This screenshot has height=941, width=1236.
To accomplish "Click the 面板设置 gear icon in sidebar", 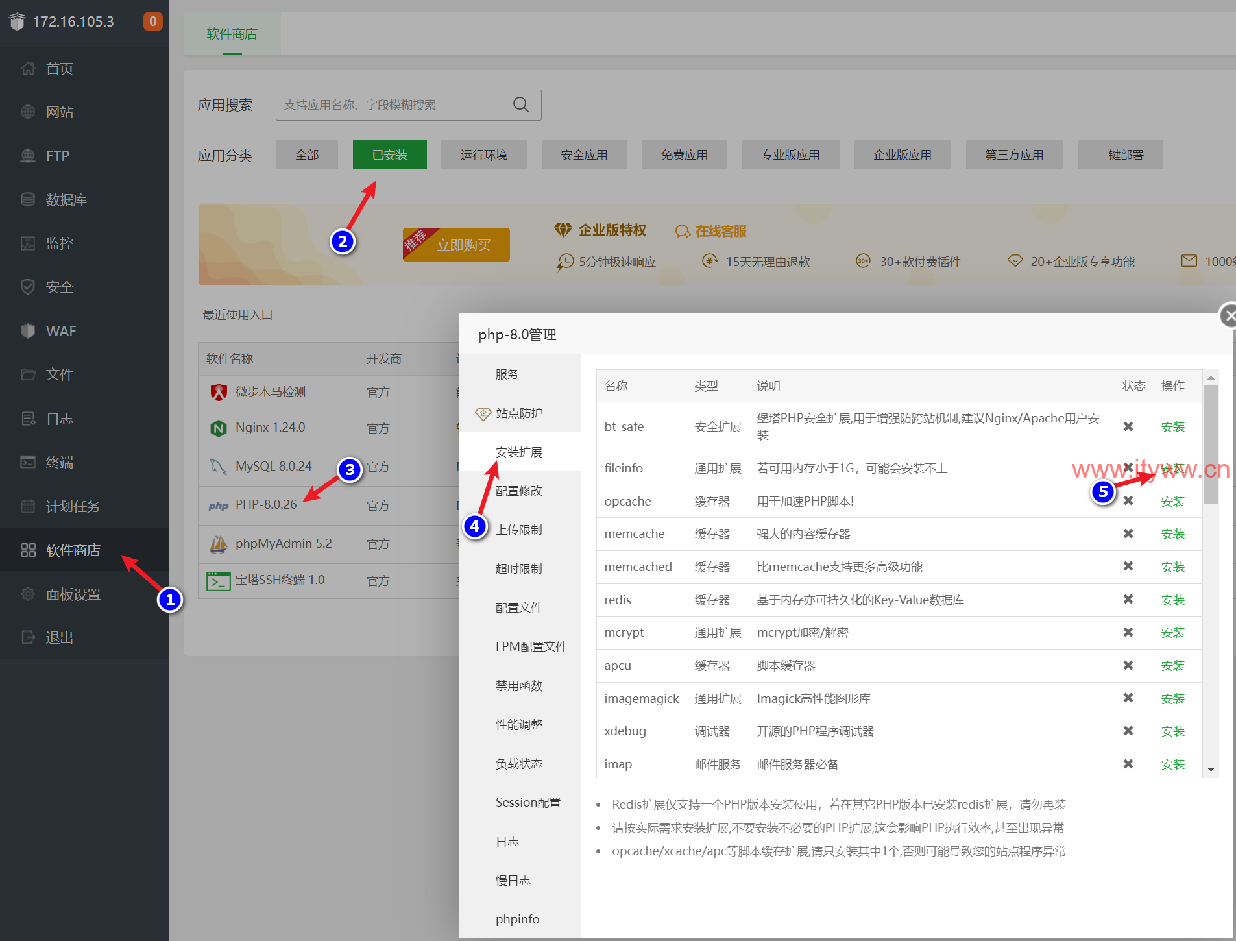I will pyautogui.click(x=28, y=594).
